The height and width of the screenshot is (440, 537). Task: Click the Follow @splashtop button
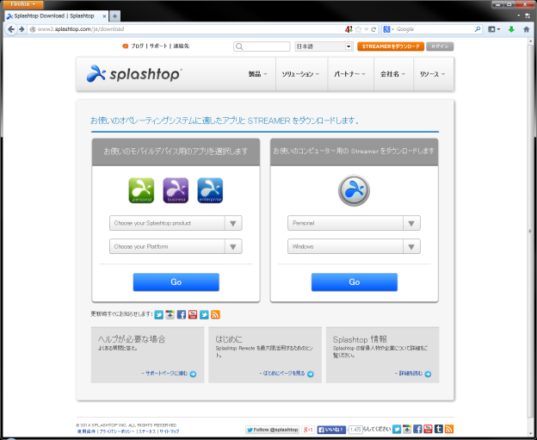coord(273,430)
